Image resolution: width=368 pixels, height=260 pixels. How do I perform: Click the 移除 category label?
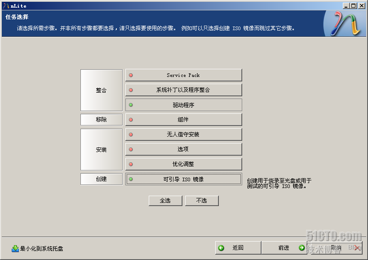tap(102, 120)
